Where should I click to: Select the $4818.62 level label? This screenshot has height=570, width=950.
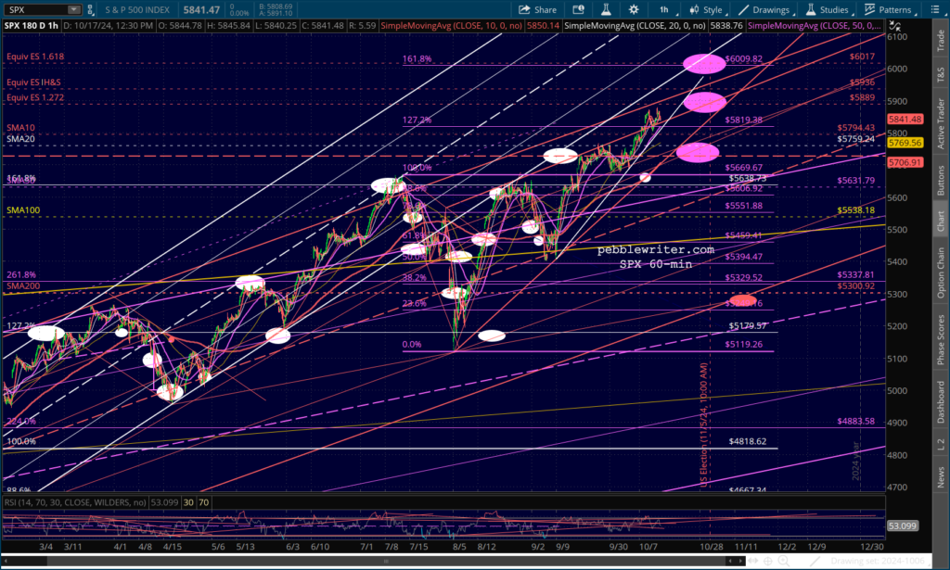coord(748,441)
